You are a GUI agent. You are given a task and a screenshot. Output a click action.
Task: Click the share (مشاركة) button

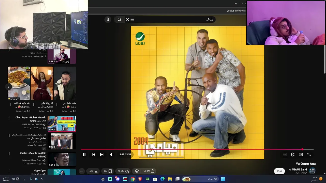tap(123, 171)
